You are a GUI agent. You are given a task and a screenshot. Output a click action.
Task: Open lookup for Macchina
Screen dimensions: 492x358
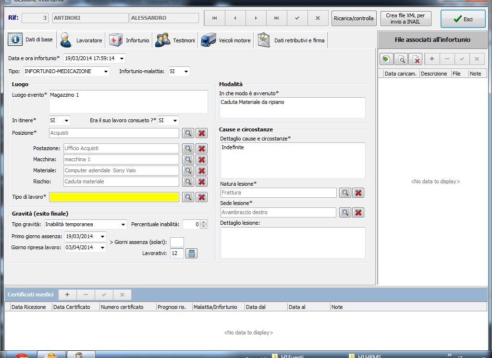point(188,159)
